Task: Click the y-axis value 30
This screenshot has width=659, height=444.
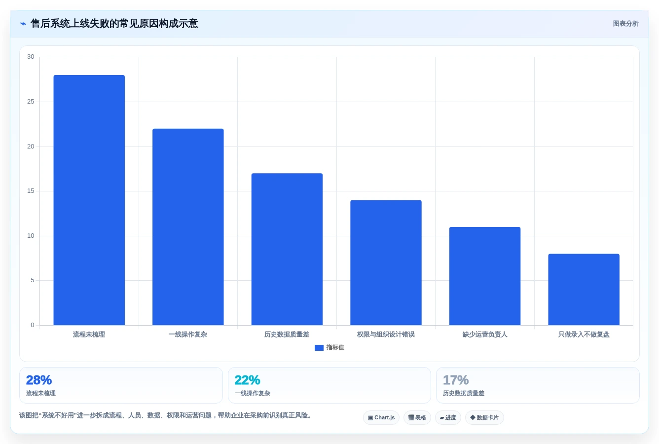Action: click(31, 57)
